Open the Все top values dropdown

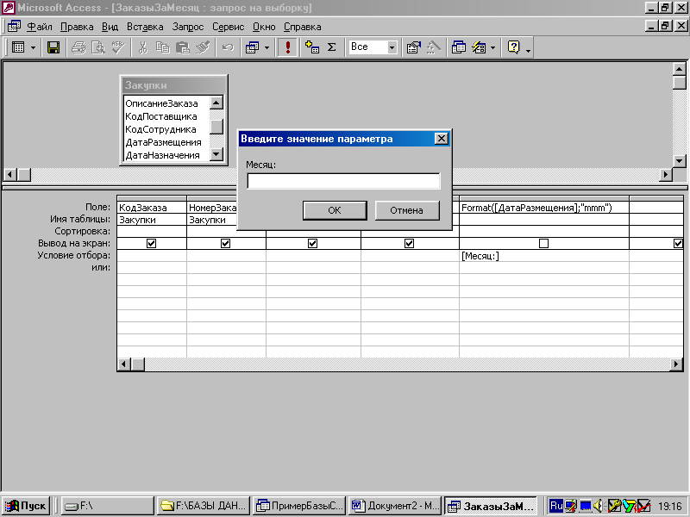[x=392, y=47]
